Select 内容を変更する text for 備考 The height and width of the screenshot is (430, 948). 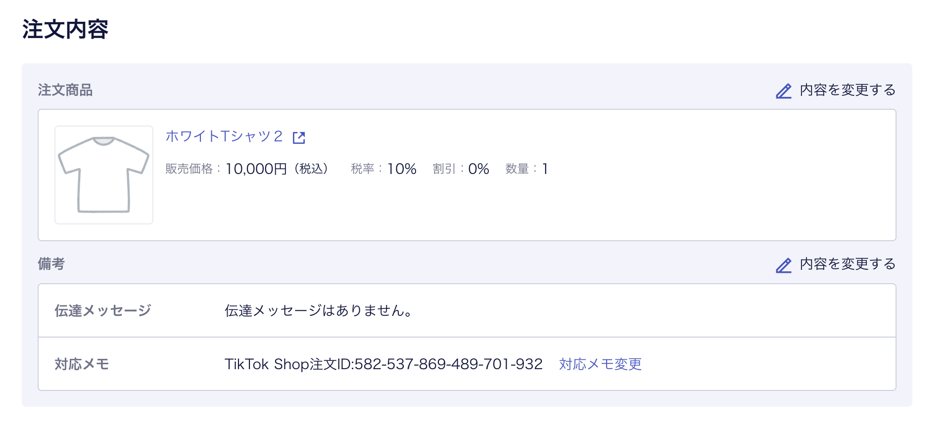pos(848,264)
